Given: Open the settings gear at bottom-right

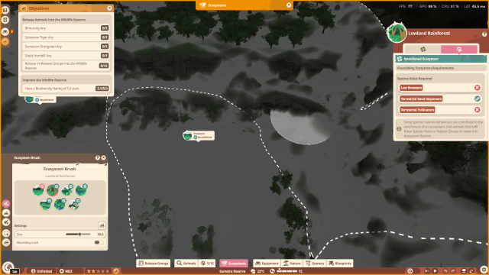Looking at the screenshot, I should pyautogui.click(x=484, y=269).
